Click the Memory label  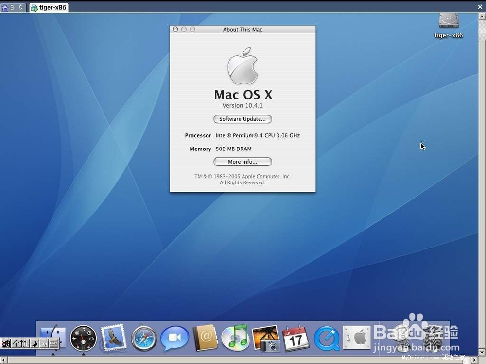200,149
